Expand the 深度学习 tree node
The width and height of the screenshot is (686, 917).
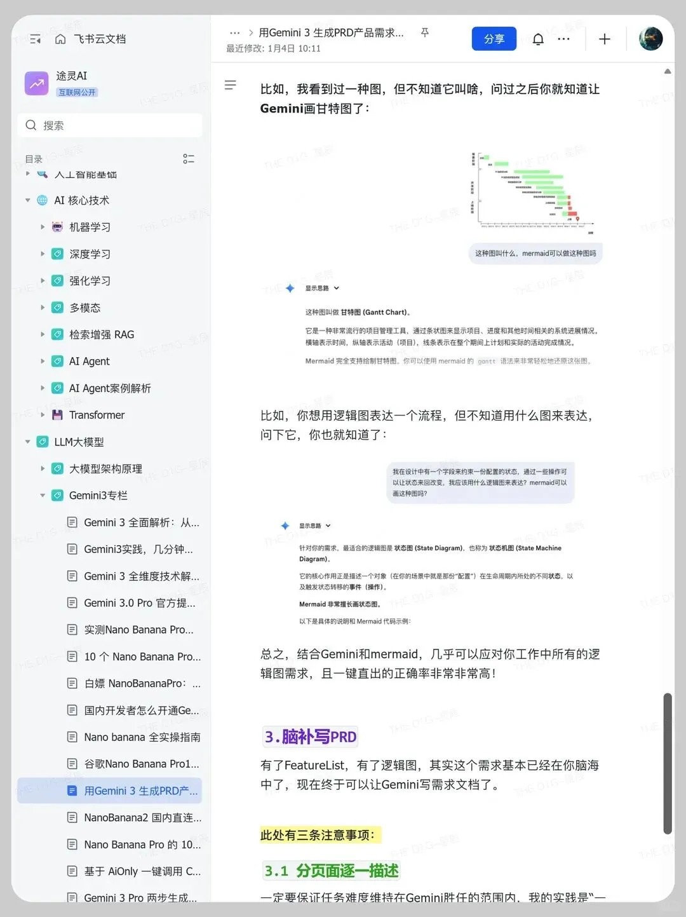point(43,254)
